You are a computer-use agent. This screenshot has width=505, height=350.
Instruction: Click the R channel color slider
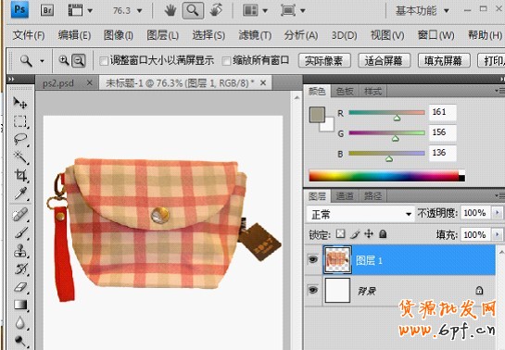(386, 113)
